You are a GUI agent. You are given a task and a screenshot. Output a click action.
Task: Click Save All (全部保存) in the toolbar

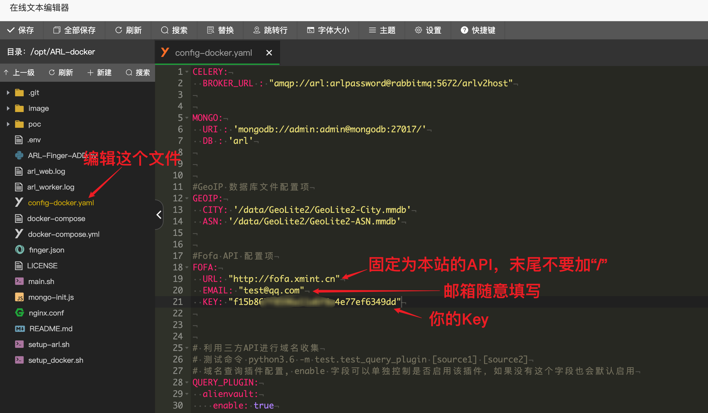click(x=74, y=30)
